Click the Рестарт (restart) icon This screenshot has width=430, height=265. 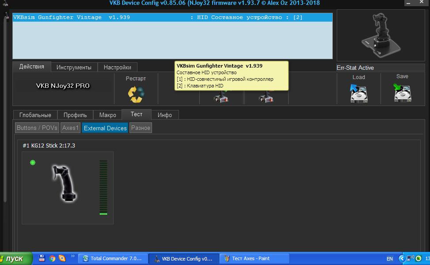pos(136,94)
